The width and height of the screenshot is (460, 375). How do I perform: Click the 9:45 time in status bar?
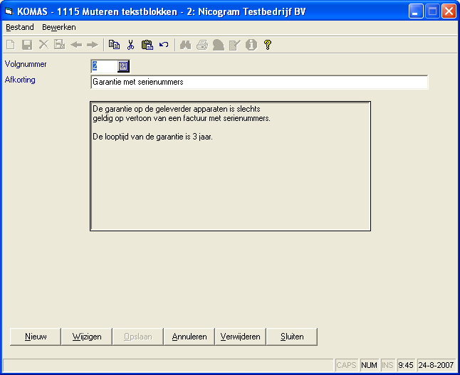(406, 365)
